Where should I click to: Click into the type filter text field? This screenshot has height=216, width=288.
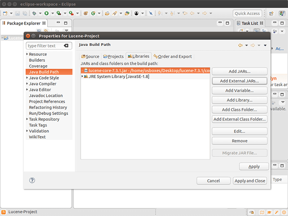click(x=45, y=45)
